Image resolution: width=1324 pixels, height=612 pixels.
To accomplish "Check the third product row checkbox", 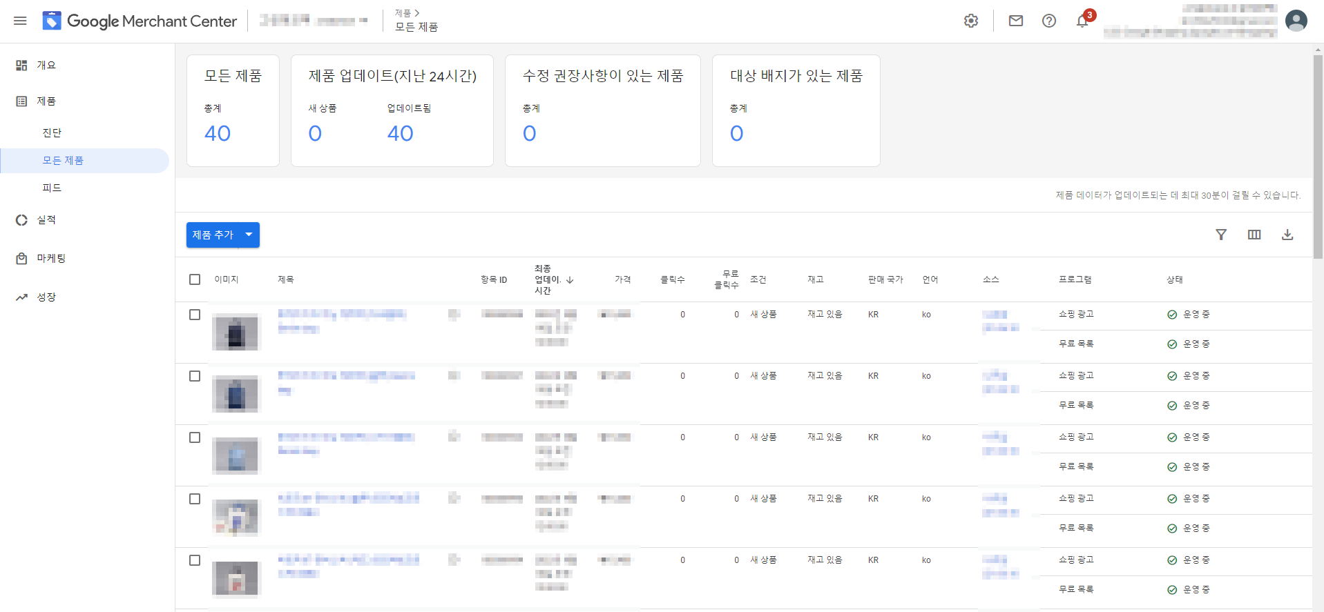I will pyautogui.click(x=195, y=437).
